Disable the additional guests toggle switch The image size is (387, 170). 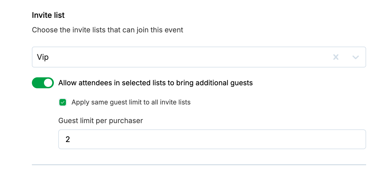coord(43,83)
